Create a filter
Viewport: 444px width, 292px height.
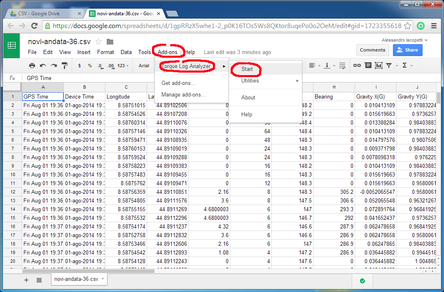(389, 66)
